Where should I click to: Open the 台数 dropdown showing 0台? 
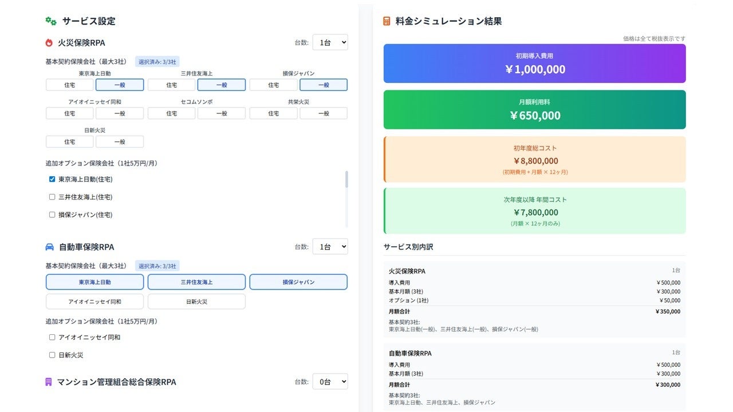(330, 381)
